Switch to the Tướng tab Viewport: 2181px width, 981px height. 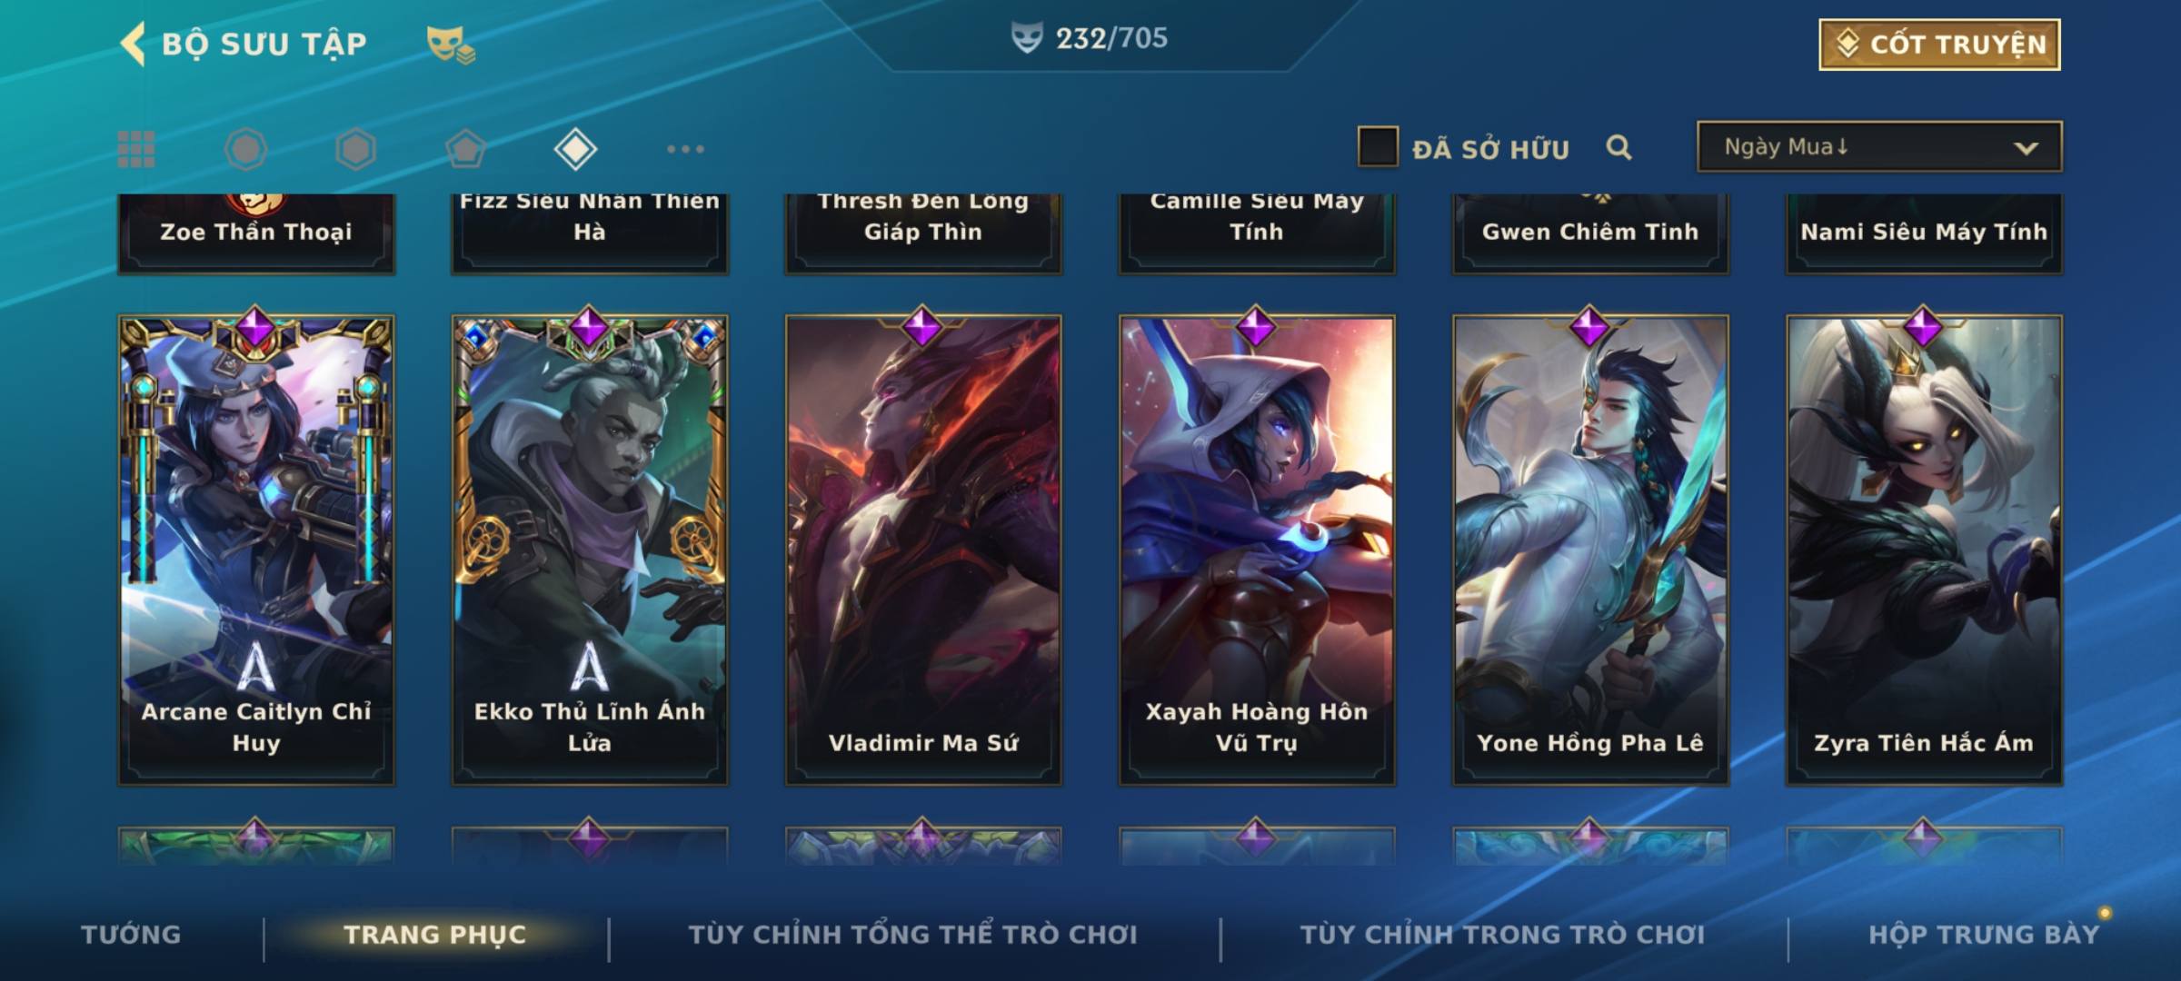point(131,934)
